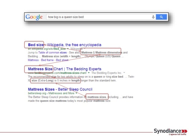The height and width of the screenshot is (140, 193).
Task: Click the Synodiance logo
Action: tap(171, 132)
